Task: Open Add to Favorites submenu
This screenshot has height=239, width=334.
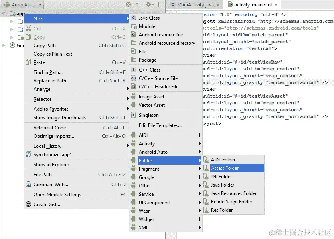Action: pos(77,109)
